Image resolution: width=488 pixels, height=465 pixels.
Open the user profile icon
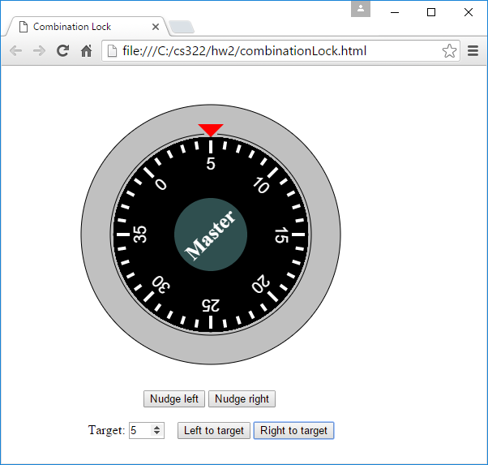(361, 9)
